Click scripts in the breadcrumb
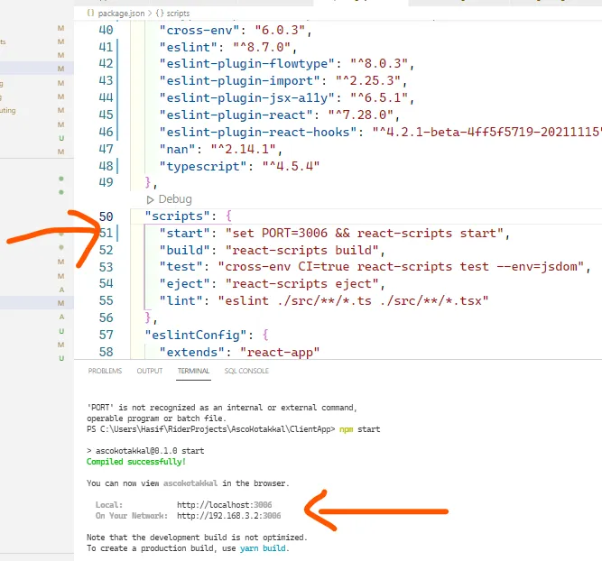 (x=178, y=14)
